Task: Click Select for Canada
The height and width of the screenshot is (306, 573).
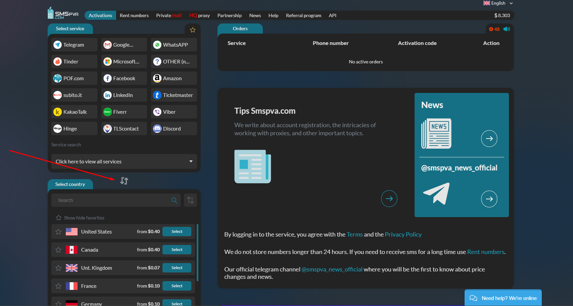Action: [177, 250]
